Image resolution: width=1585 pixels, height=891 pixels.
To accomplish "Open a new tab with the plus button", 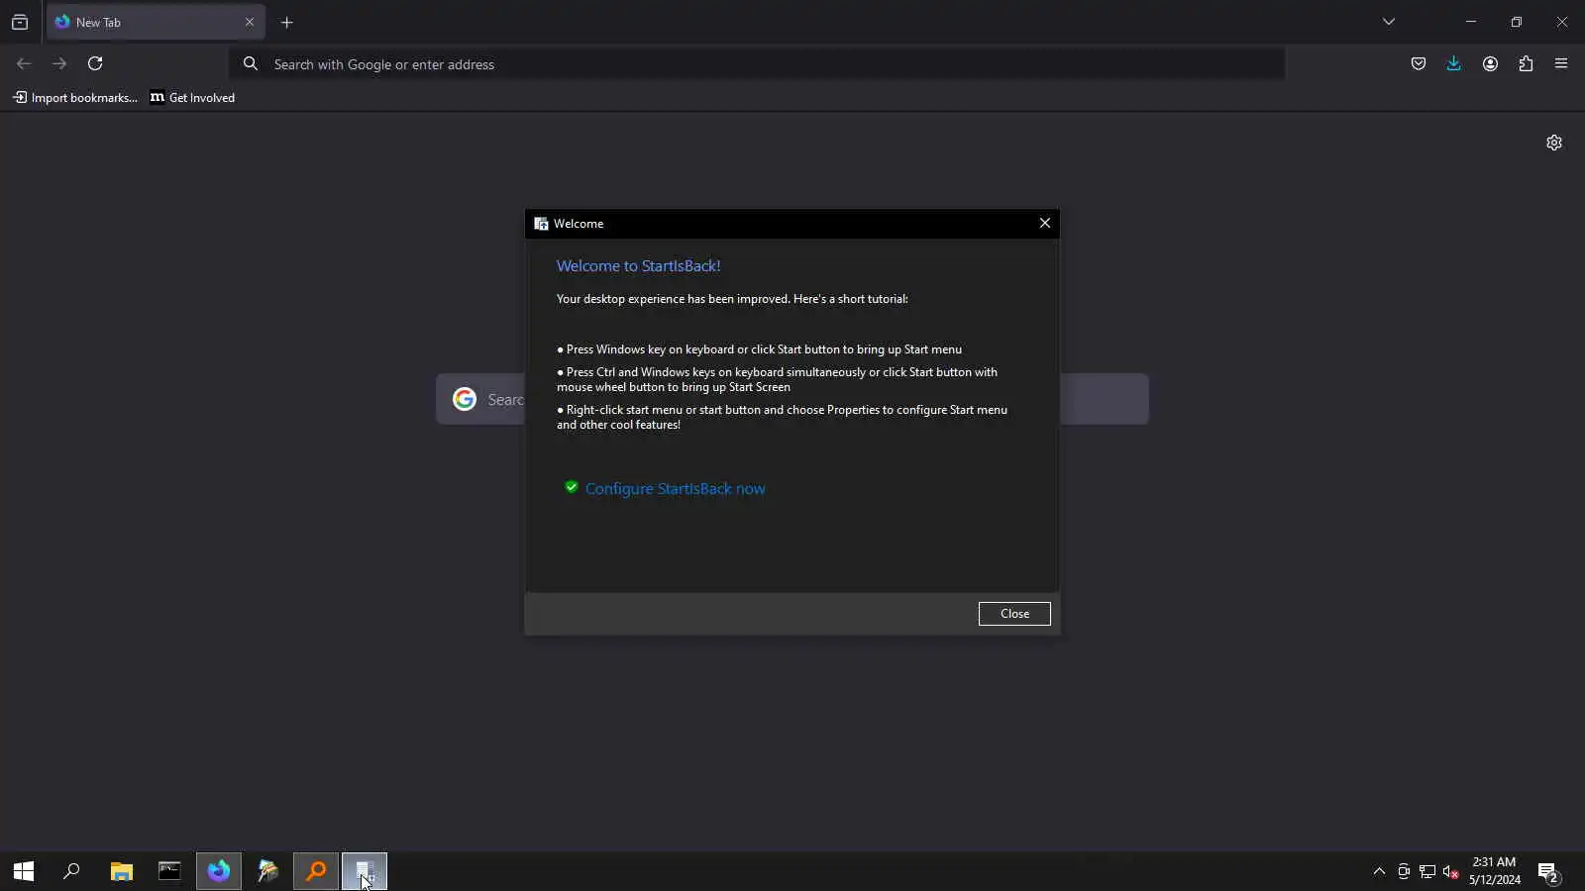I will tap(287, 22).
